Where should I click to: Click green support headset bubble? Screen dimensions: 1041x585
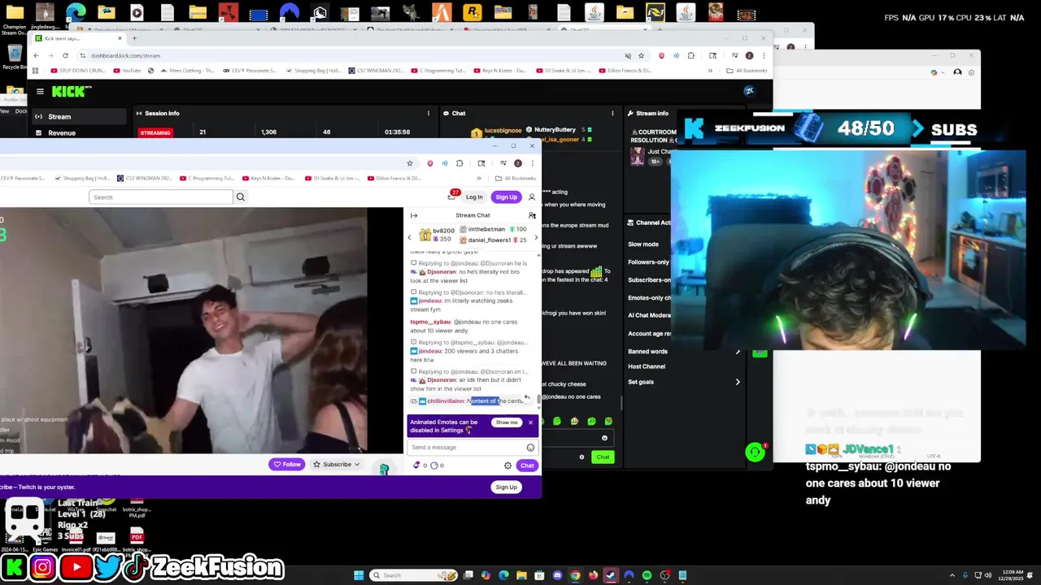[755, 453]
